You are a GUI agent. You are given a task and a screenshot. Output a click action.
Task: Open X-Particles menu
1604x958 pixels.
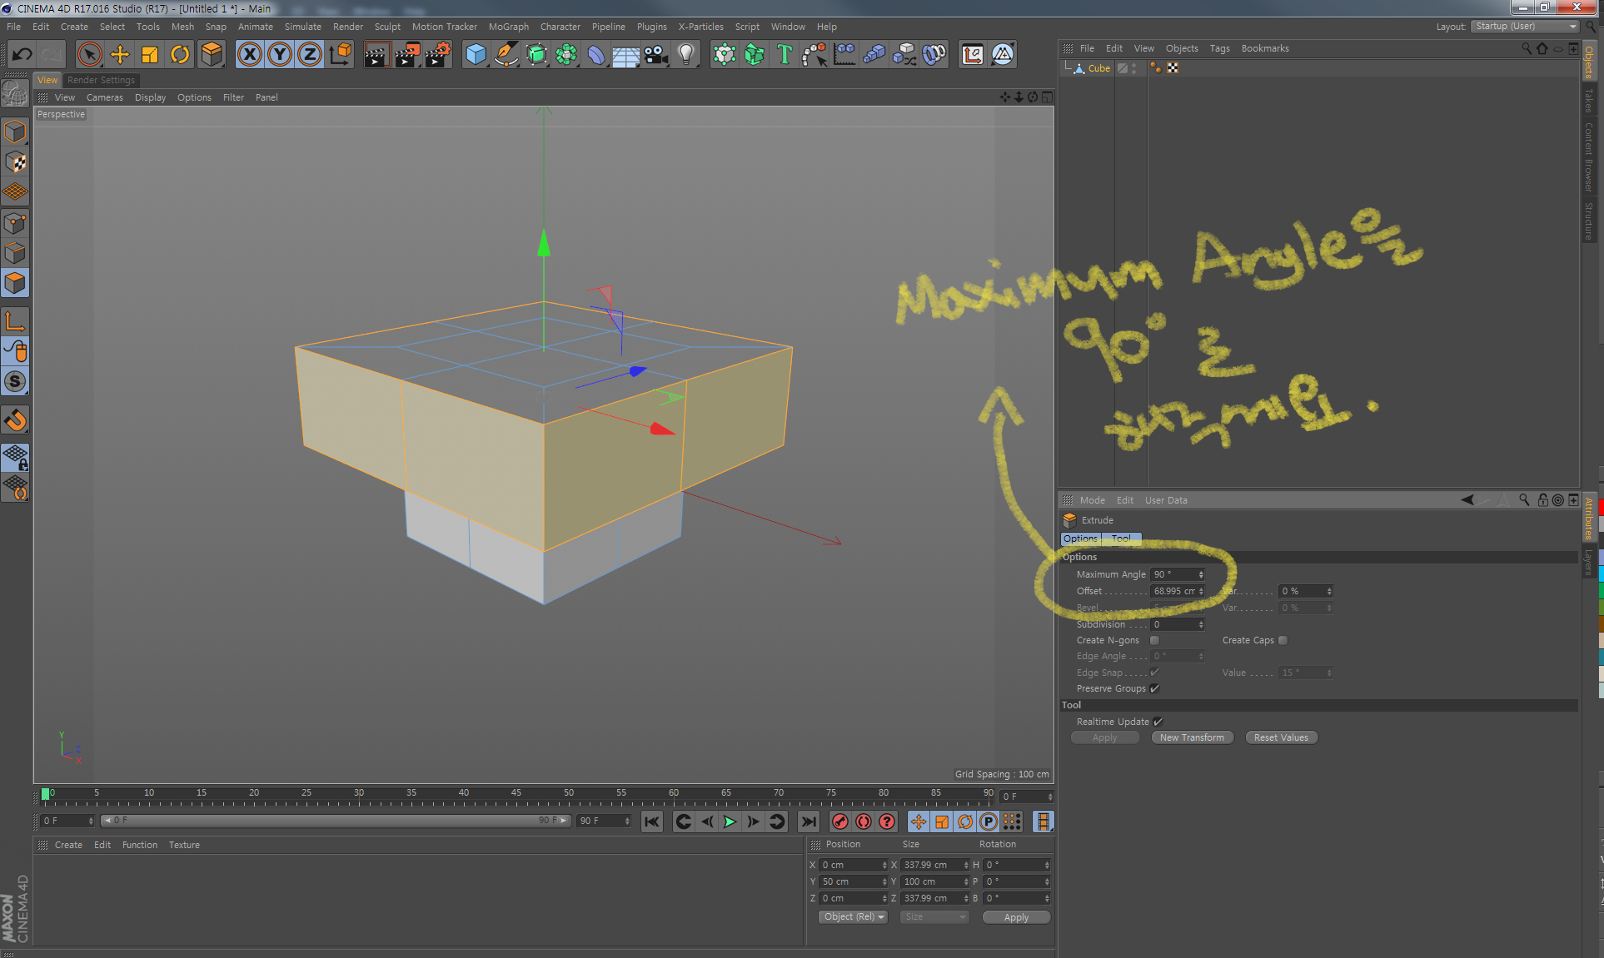tap(700, 27)
